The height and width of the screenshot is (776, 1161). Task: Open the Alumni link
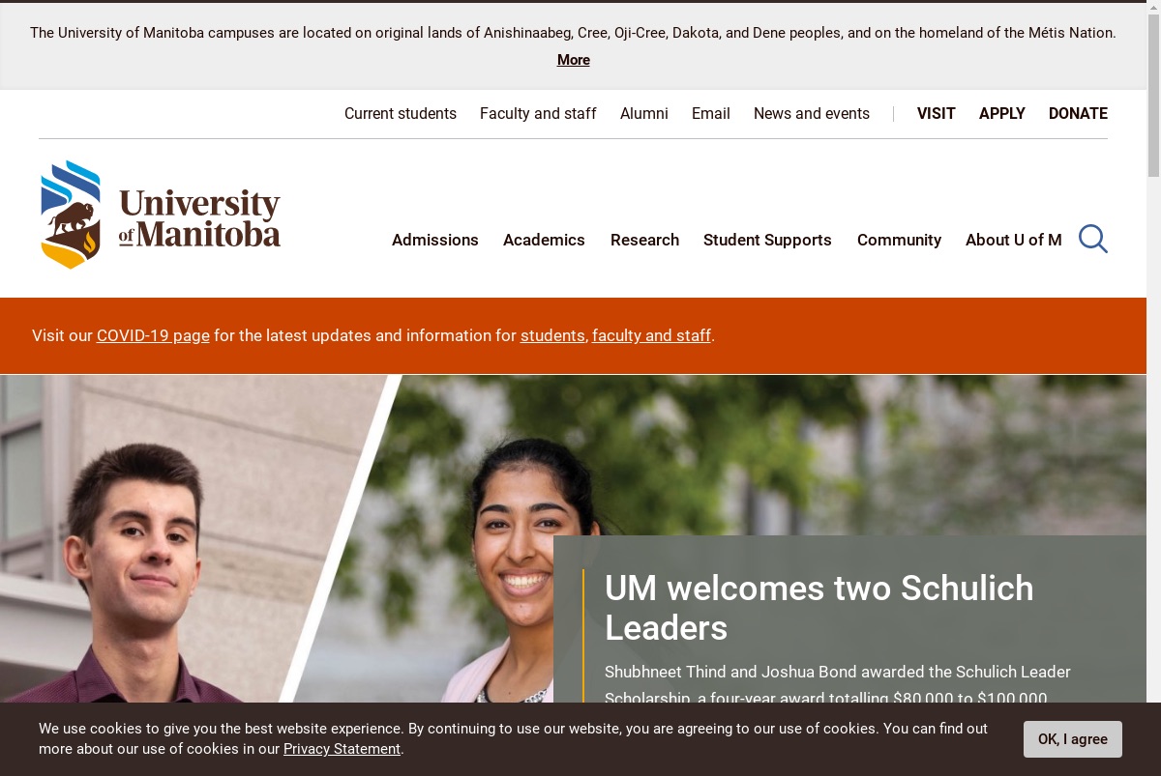coord(644,113)
